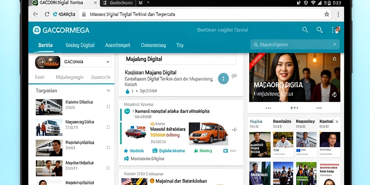
Task: Select the Ragian tab in right panel
Action: tap(256, 121)
